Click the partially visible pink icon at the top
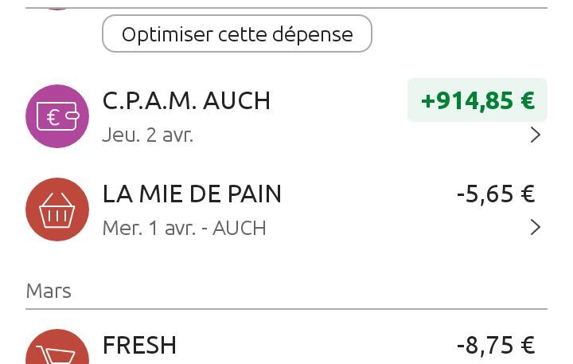This screenshot has width=573, height=364. click(57, 5)
